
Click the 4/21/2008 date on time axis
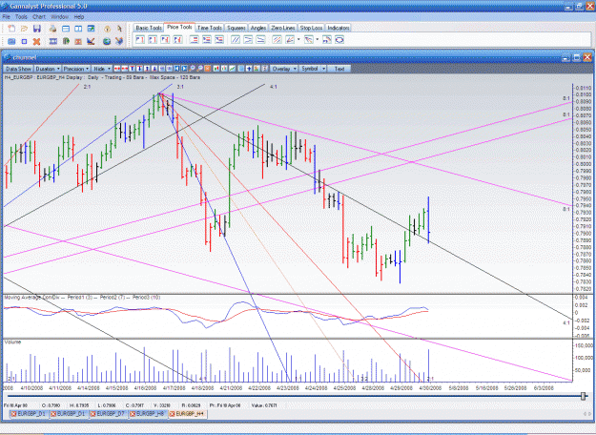[231, 388]
